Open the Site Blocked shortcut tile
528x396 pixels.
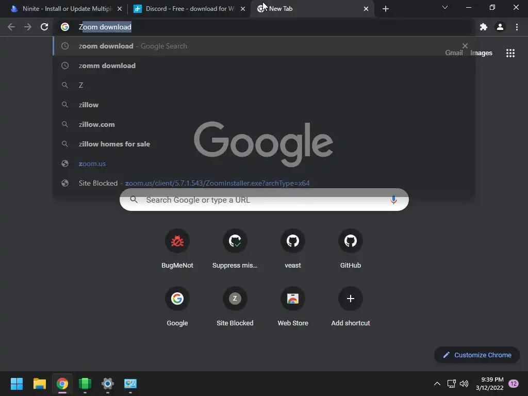[x=235, y=307]
